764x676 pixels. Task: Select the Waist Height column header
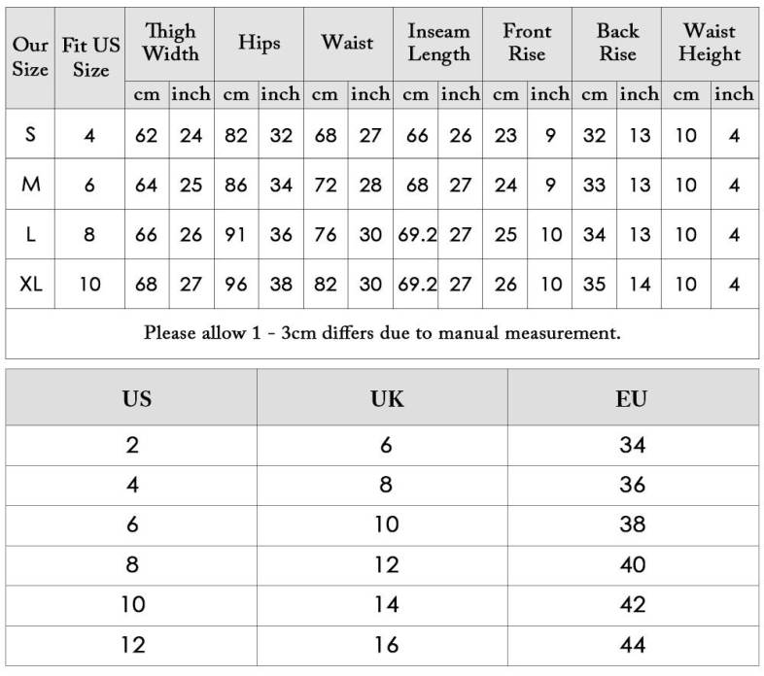[x=710, y=44]
